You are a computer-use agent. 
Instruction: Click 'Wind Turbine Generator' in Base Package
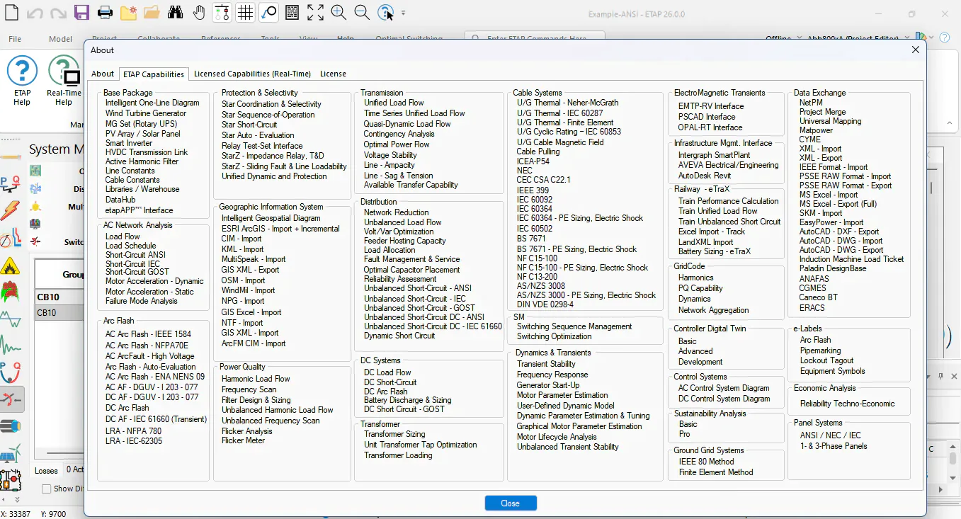[x=146, y=113]
